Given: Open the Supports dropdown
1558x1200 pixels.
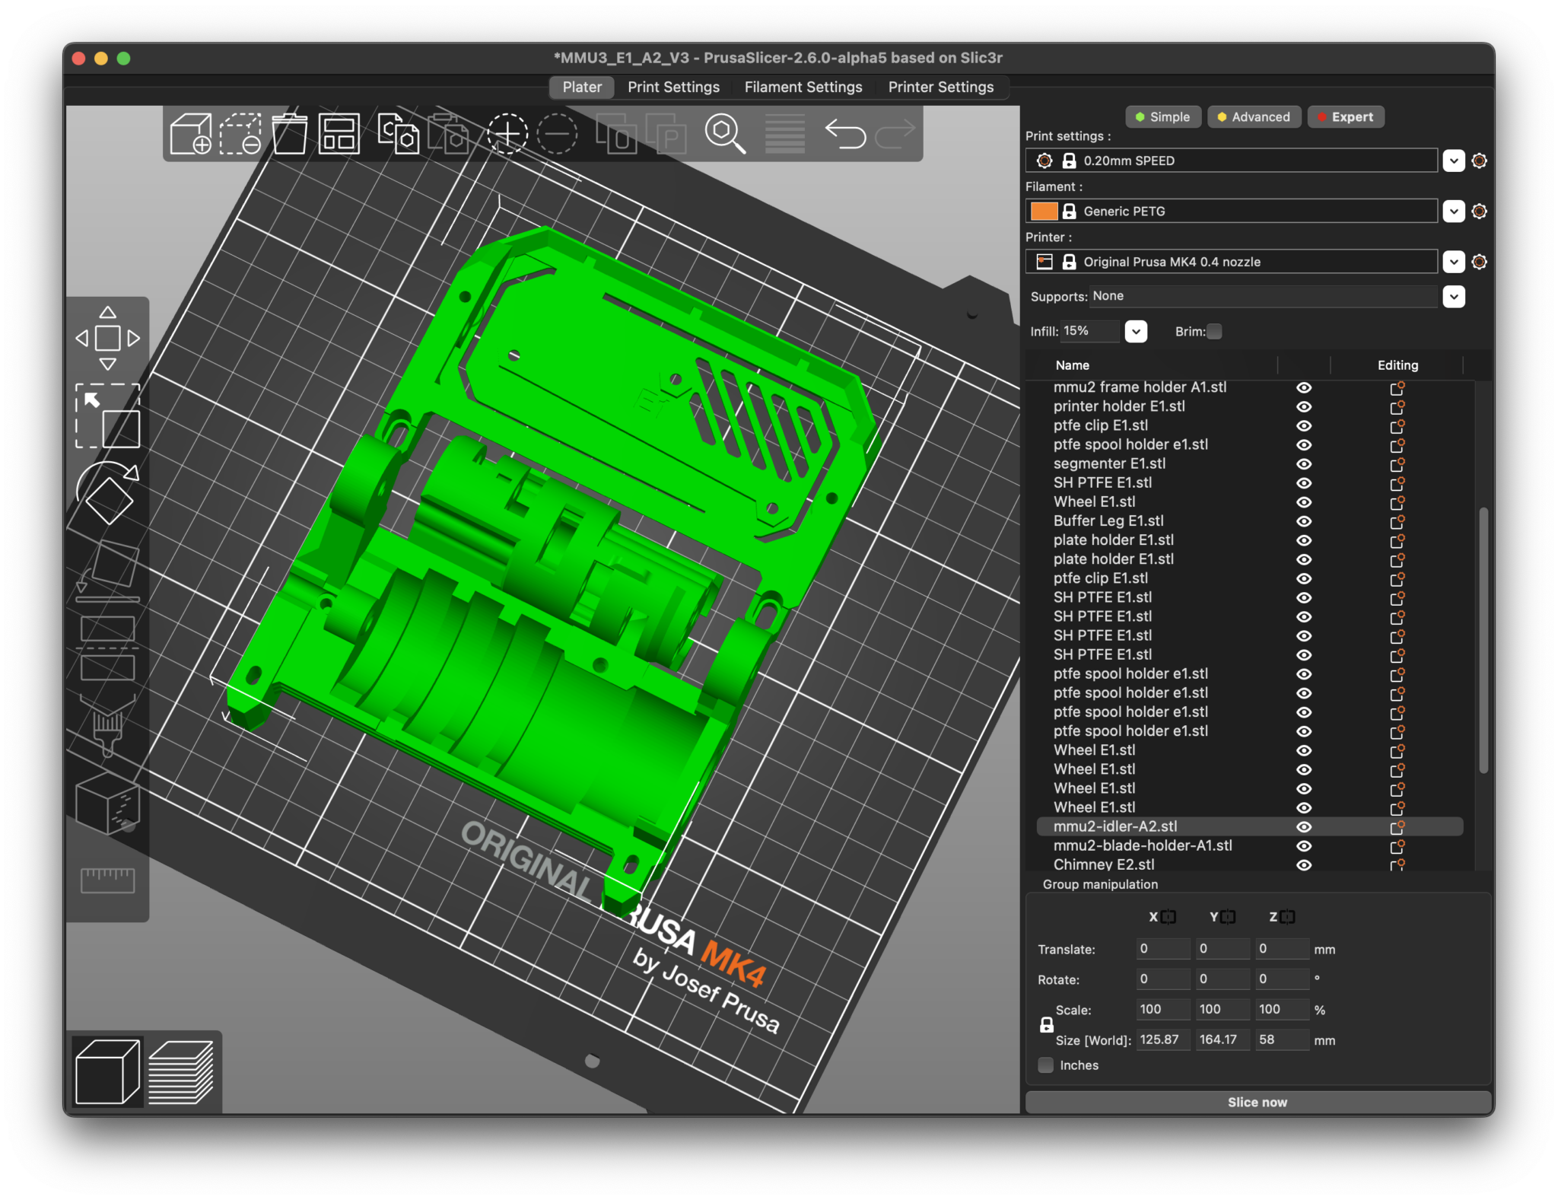Looking at the screenshot, I should click(1454, 296).
